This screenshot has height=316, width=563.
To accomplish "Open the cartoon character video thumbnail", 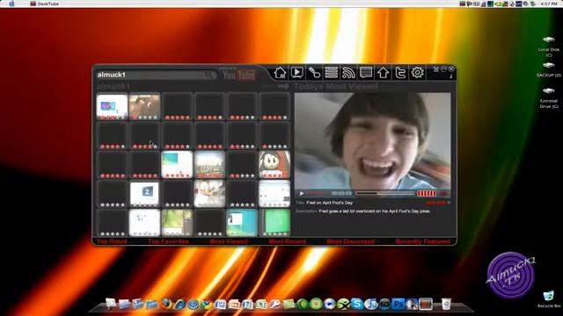I will pyautogui.click(x=274, y=164).
